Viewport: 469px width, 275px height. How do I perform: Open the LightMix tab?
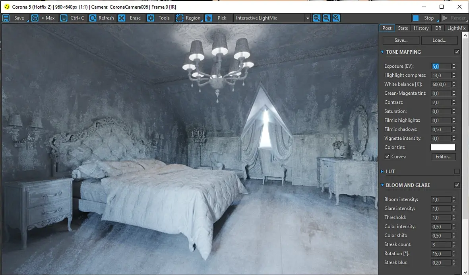[456, 28]
